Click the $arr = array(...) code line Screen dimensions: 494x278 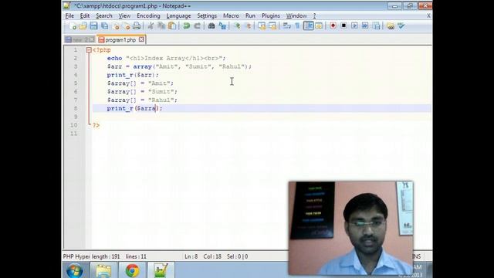coord(179,66)
